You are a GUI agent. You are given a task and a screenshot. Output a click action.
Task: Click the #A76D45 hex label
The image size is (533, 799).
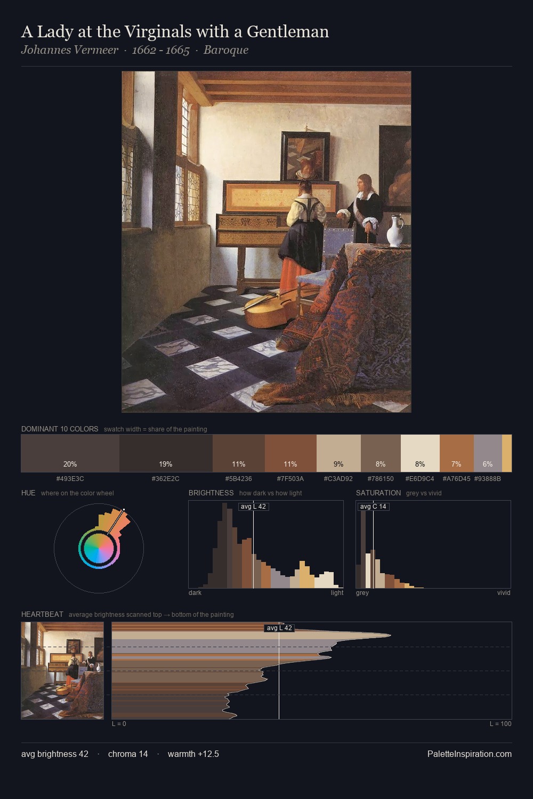click(457, 479)
